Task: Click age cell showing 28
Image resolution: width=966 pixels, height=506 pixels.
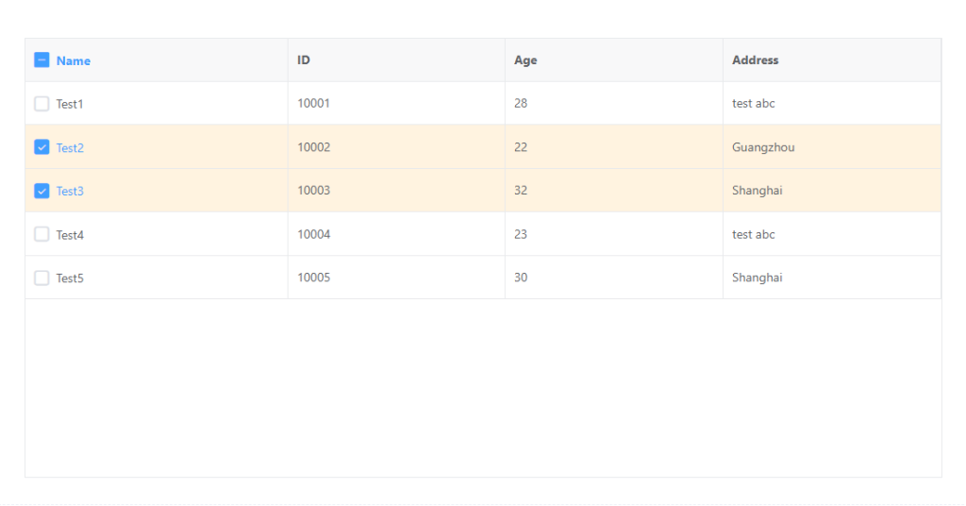Action: pos(521,104)
